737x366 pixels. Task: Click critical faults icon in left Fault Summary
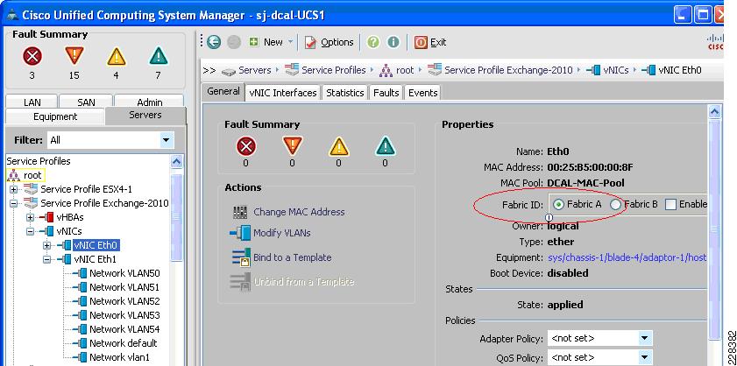click(x=32, y=57)
